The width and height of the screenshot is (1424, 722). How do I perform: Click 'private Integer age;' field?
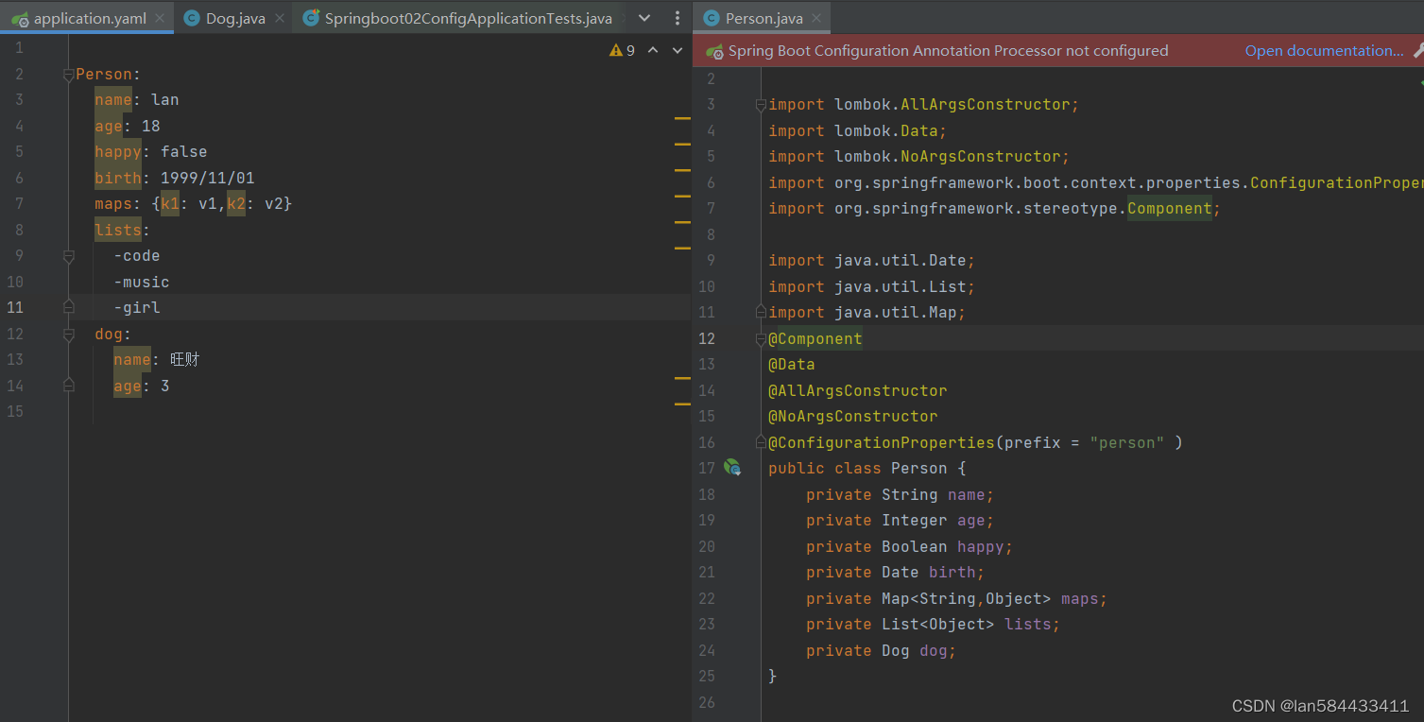900,520
